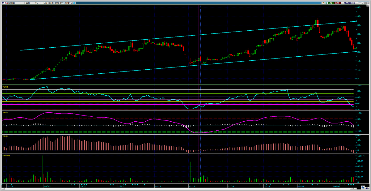Viewport: 371px width, 191px height.
Task: Click the 01/26 date label on time axis
Action: click(x=231, y=186)
